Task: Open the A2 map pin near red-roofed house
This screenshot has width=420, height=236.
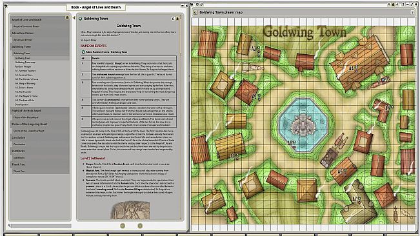Action: pos(256,96)
